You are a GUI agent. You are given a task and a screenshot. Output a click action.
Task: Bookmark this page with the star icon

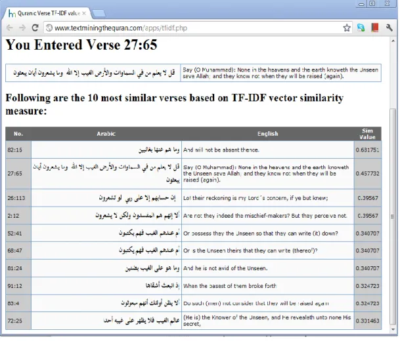click(348, 28)
